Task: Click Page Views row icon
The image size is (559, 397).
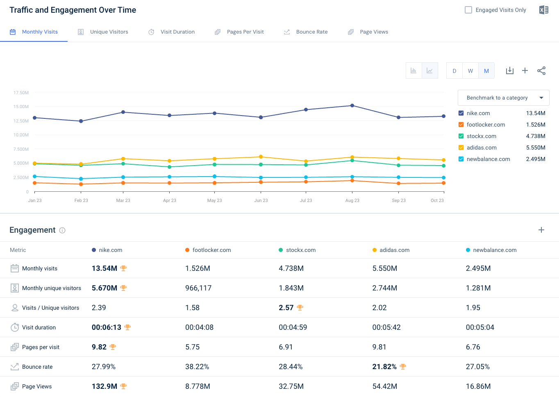Action: 15,386
